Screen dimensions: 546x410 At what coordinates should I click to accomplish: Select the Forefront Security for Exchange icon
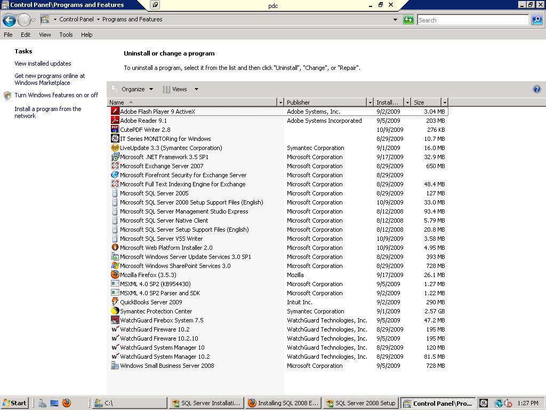(115, 175)
